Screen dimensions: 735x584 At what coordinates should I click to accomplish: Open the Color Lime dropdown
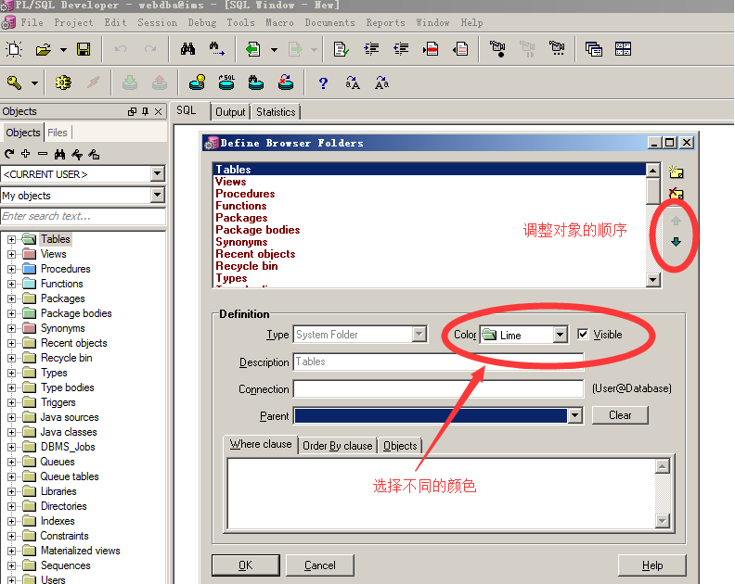click(x=560, y=335)
